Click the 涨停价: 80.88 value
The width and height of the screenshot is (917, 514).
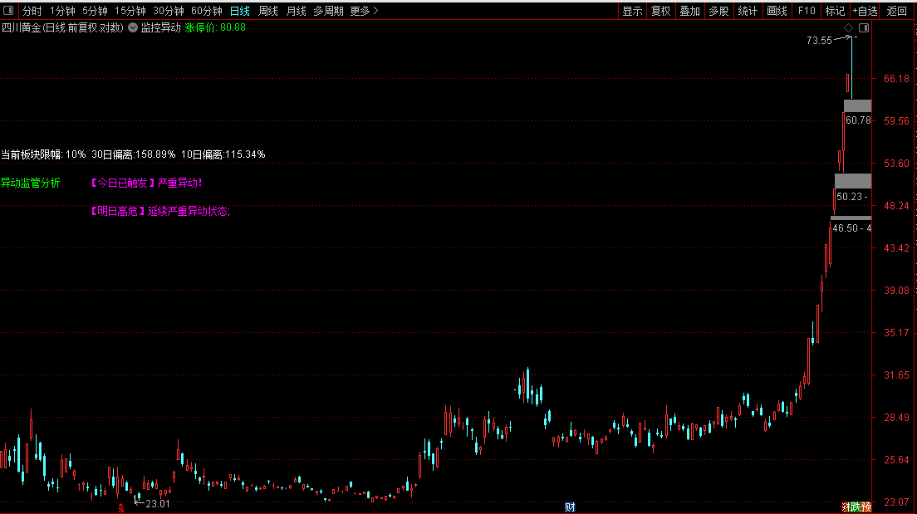click(x=215, y=27)
